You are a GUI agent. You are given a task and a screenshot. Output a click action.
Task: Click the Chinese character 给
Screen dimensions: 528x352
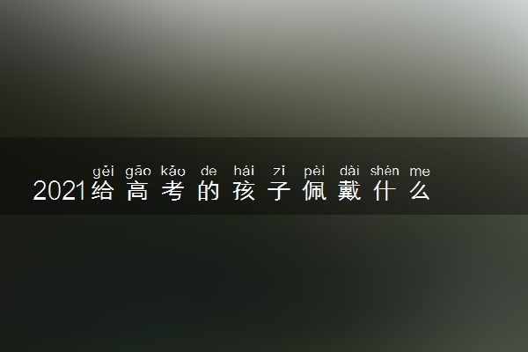click(x=103, y=191)
